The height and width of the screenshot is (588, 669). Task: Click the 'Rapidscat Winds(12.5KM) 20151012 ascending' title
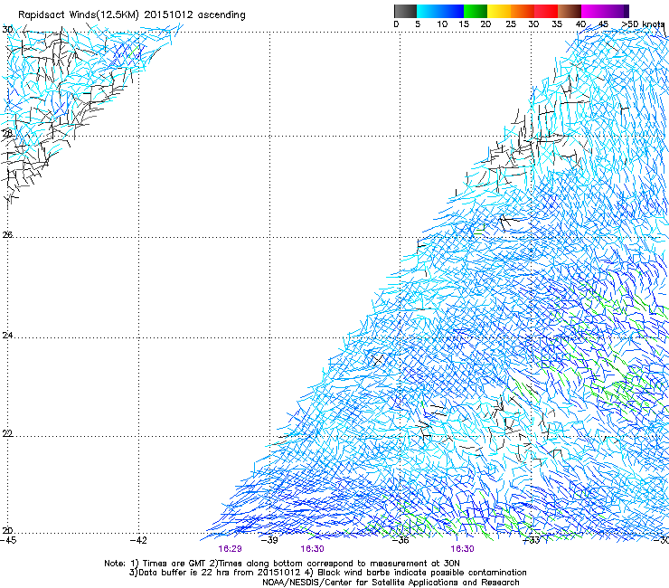(x=132, y=15)
